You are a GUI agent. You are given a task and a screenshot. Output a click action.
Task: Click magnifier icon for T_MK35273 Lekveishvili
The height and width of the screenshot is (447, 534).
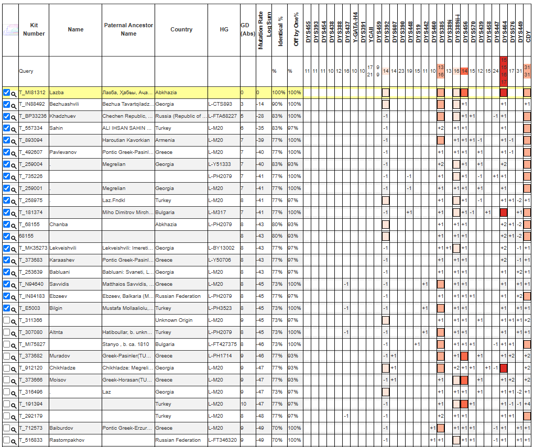tap(14, 249)
